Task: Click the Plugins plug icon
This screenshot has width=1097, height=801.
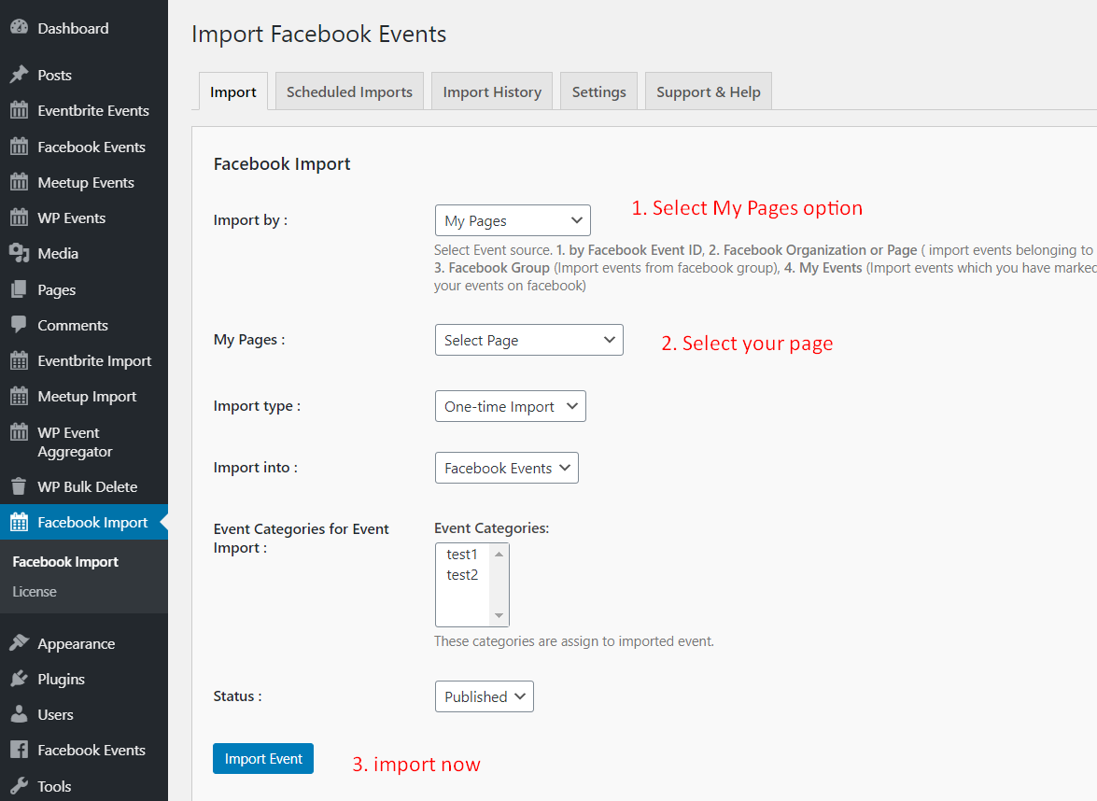Action: coord(19,680)
